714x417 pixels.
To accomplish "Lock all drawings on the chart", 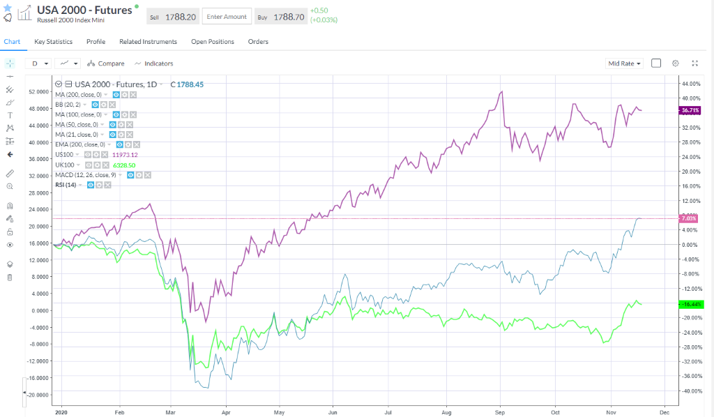I will [x=9, y=232].
